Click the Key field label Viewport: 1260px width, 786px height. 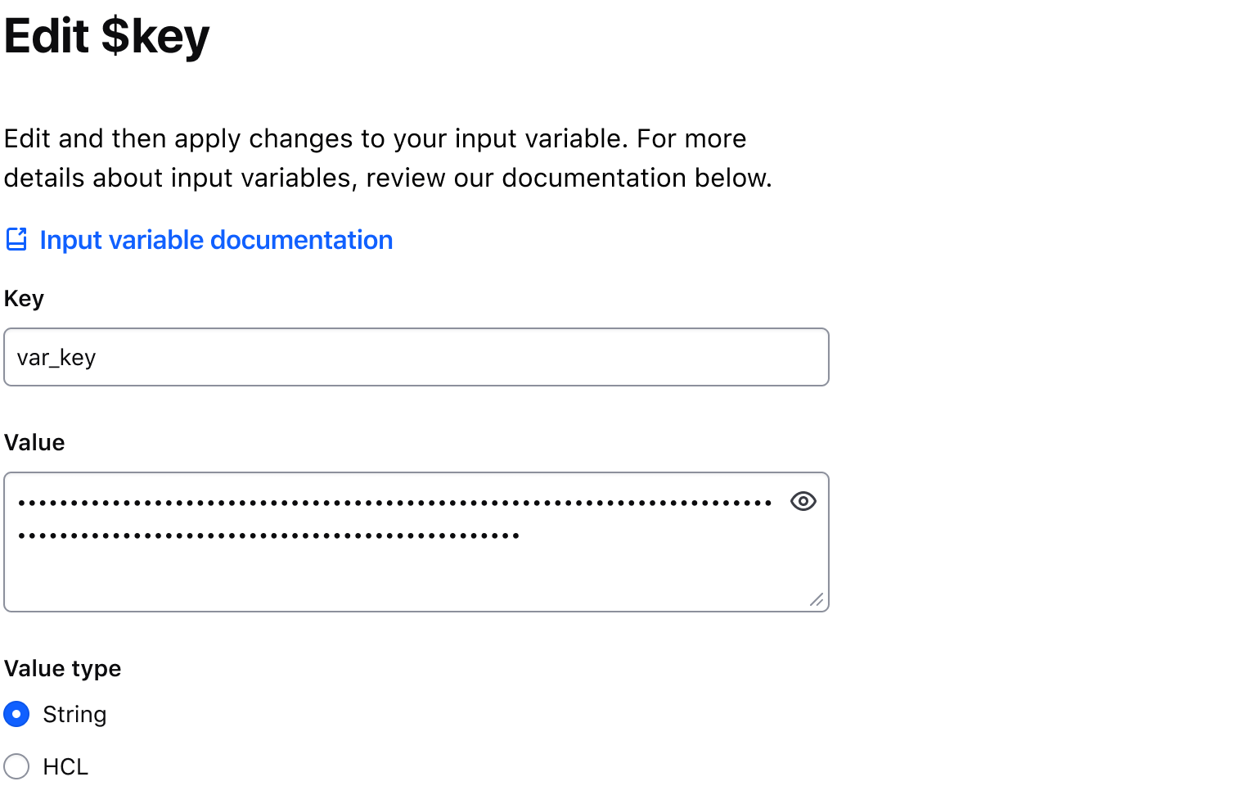click(x=24, y=298)
